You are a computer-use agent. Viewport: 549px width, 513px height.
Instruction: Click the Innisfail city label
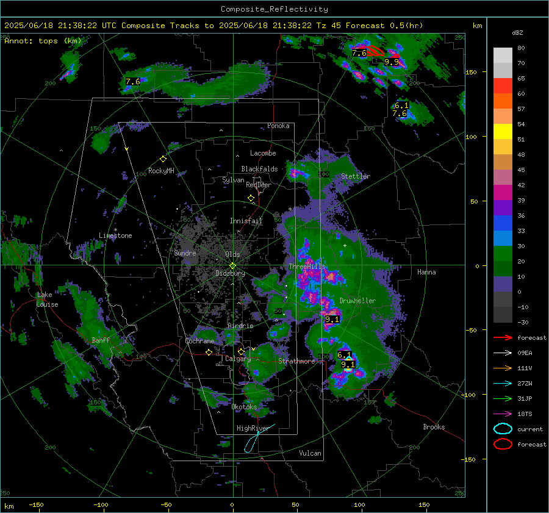[246, 221]
